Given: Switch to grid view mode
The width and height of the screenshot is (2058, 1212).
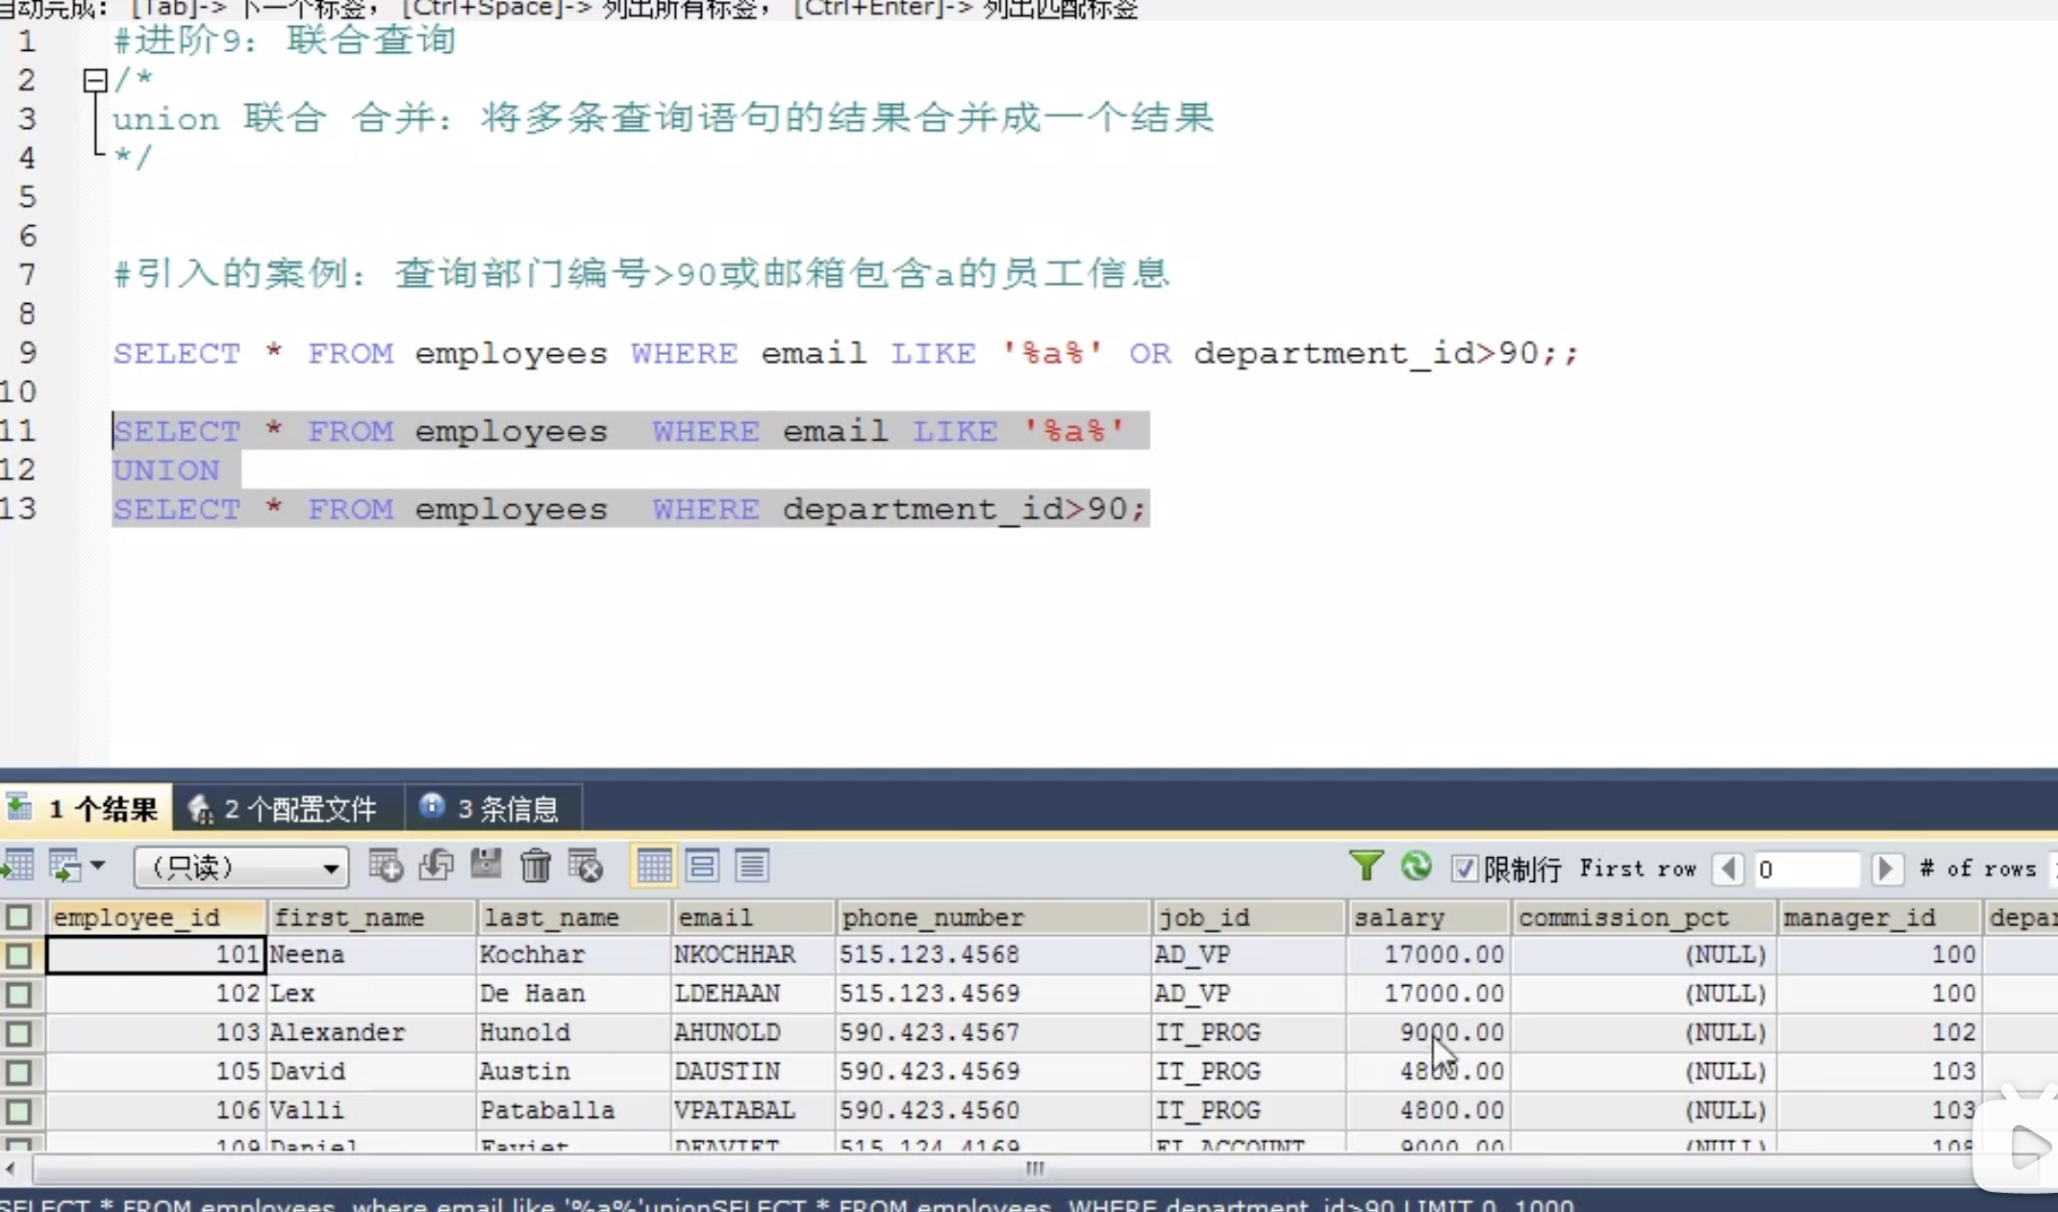Looking at the screenshot, I should (654, 866).
